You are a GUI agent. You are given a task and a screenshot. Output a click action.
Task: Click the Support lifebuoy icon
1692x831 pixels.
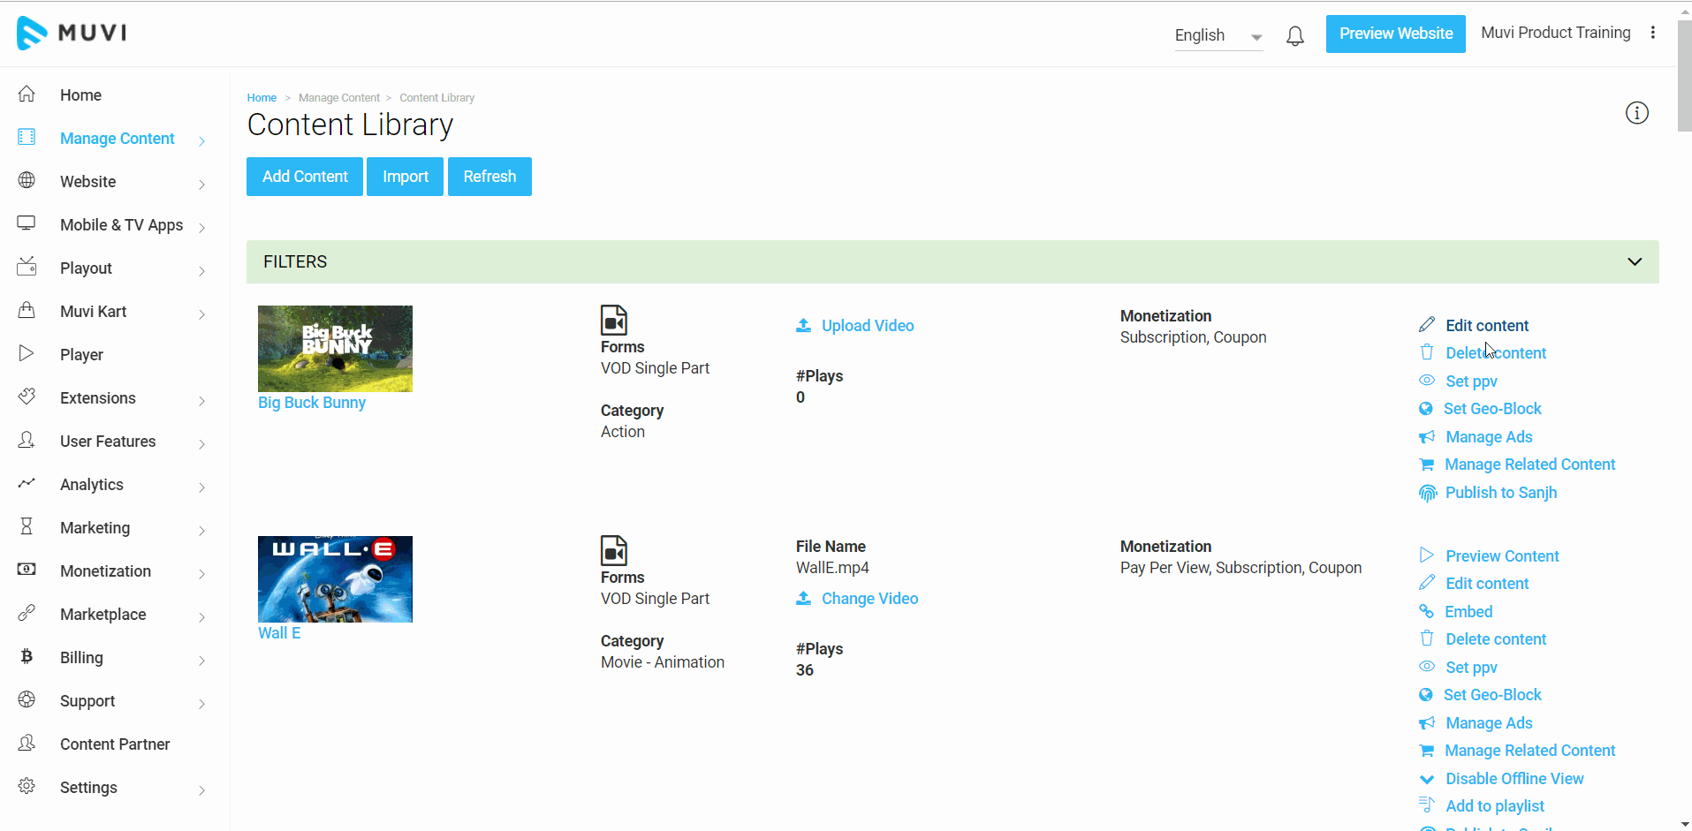27,699
